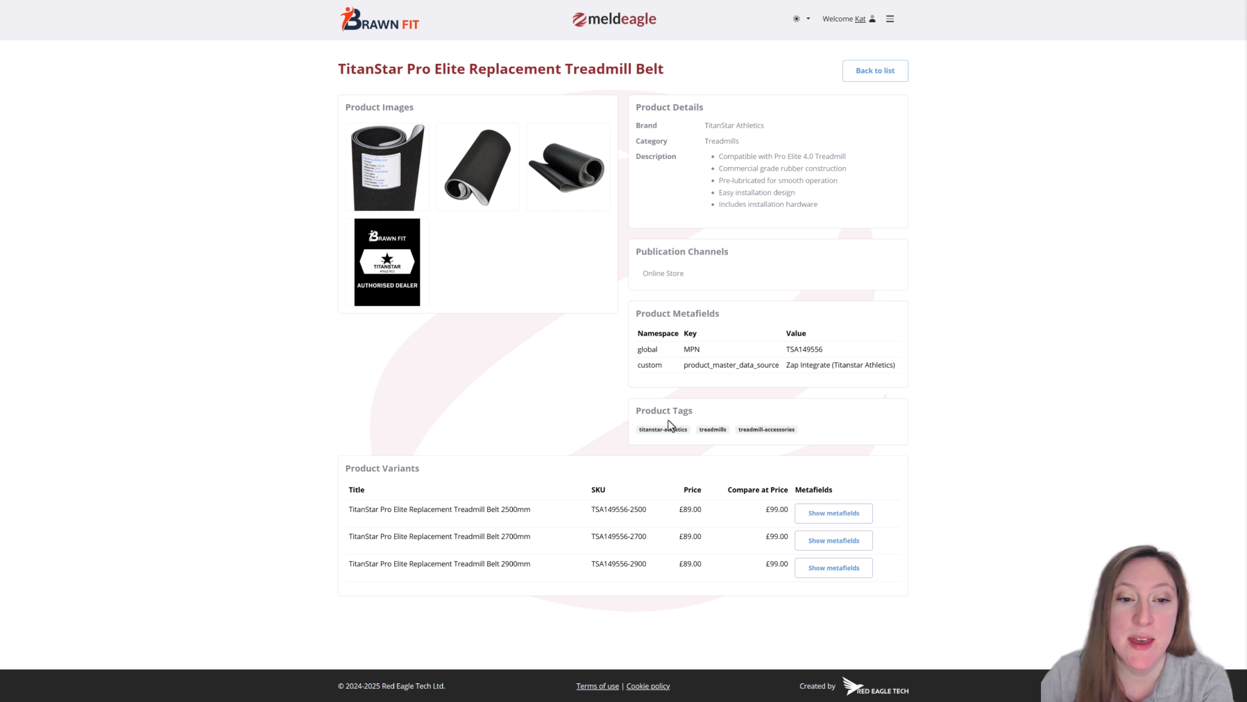Open the settings gear icon
The width and height of the screenshot is (1247, 702).
point(796,19)
